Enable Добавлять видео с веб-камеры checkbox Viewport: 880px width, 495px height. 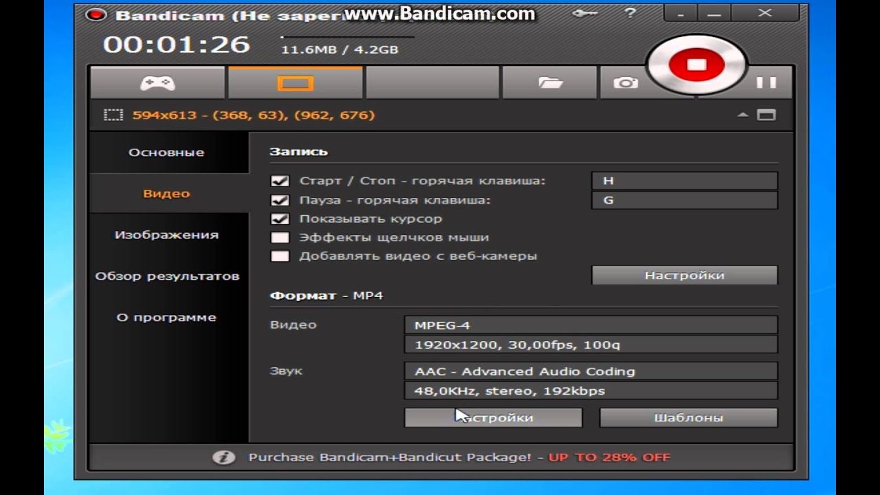point(280,256)
